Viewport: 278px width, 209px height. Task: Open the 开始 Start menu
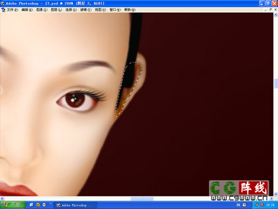coord(13,205)
